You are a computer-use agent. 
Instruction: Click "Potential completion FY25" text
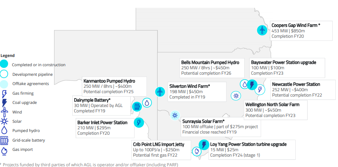(109, 92)
